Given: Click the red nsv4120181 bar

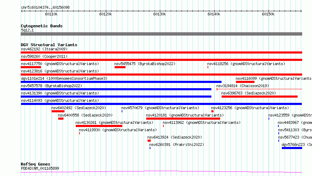Looking at the screenshot, I should click(x=183, y=119).
